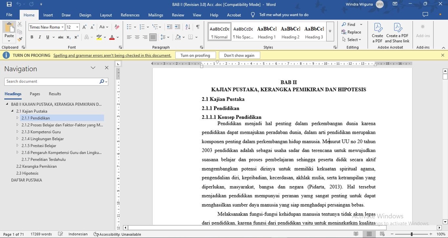This screenshot has width=448, height=238.
Task: Toggle Justify paragraph alignment
Action: [153, 37]
